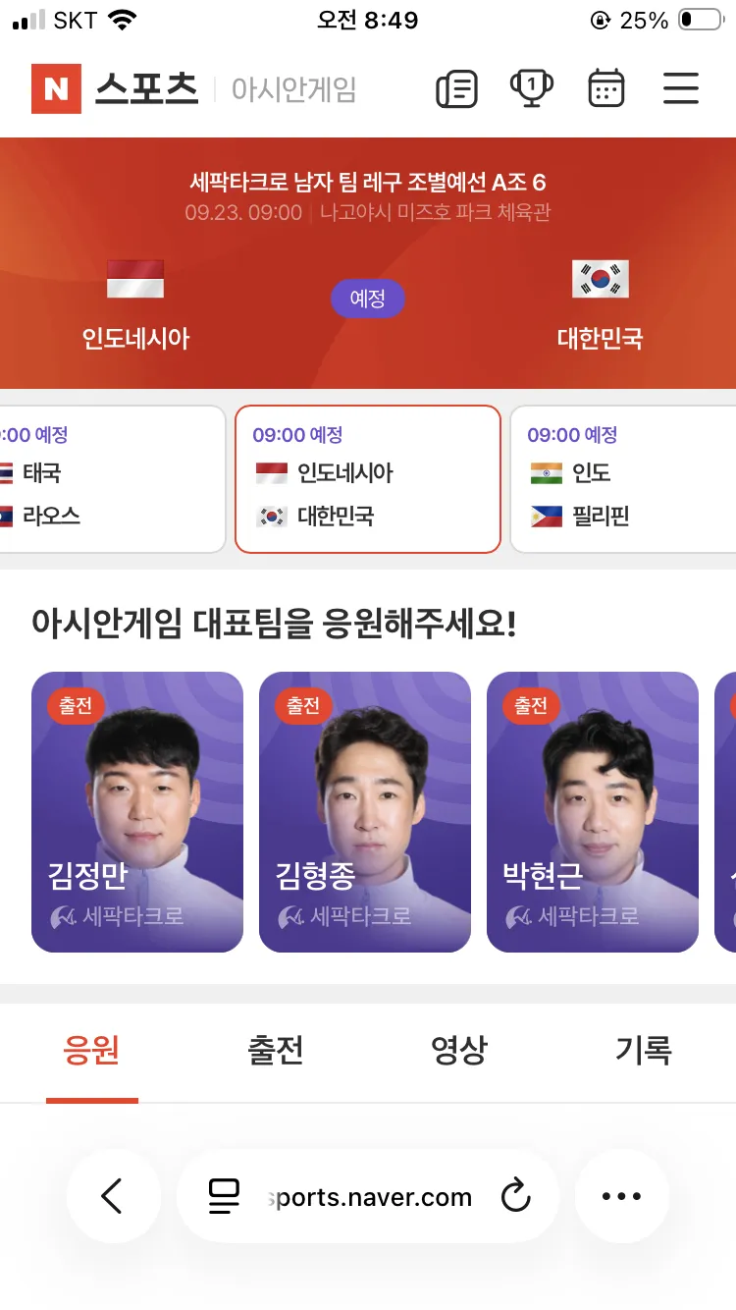Switch to the 영상 tab

click(x=459, y=1051)
